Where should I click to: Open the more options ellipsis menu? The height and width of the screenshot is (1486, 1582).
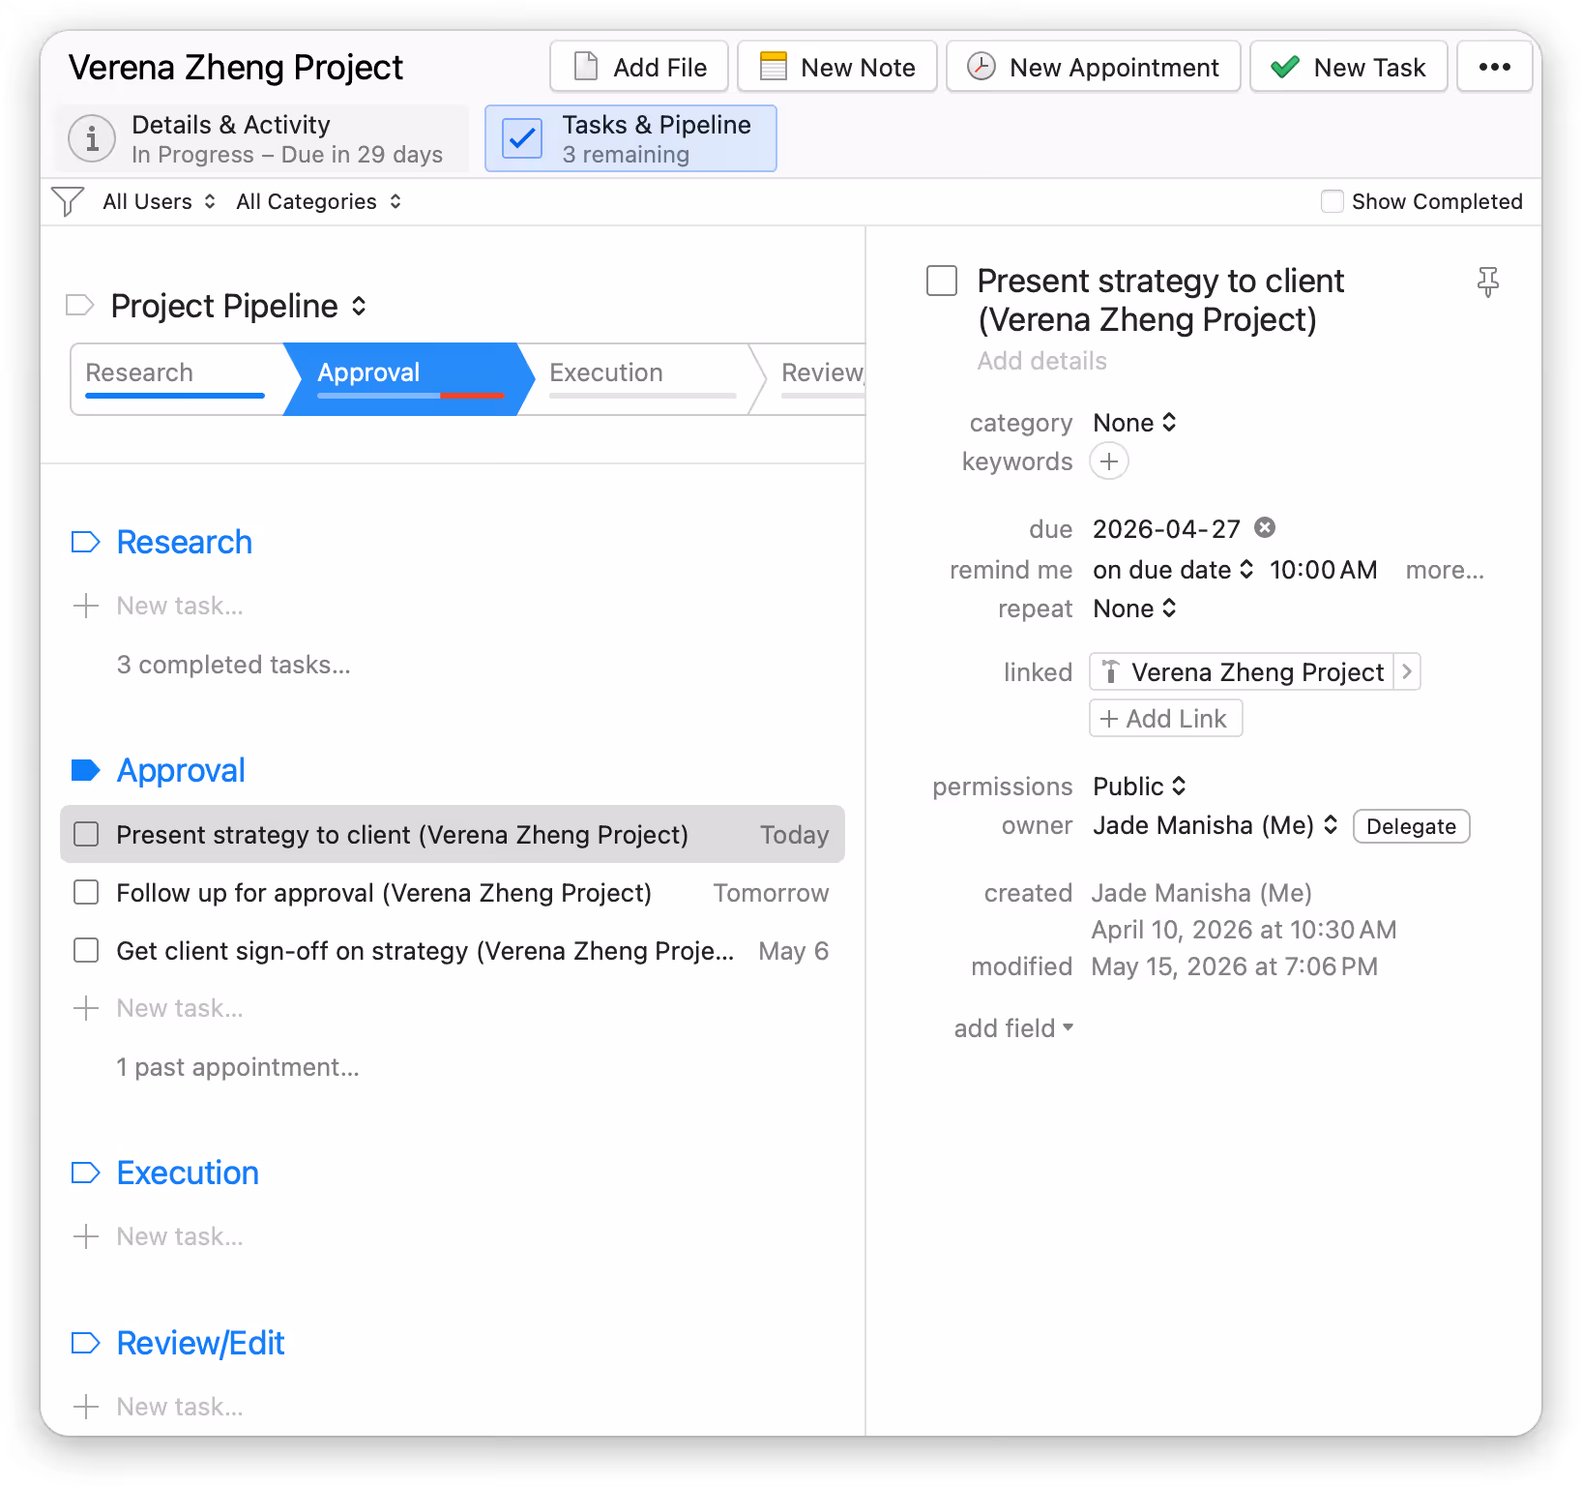coord(1494,67)
